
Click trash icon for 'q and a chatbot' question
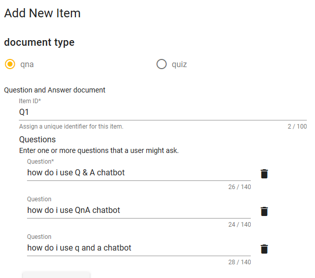(x=264, y=249)
